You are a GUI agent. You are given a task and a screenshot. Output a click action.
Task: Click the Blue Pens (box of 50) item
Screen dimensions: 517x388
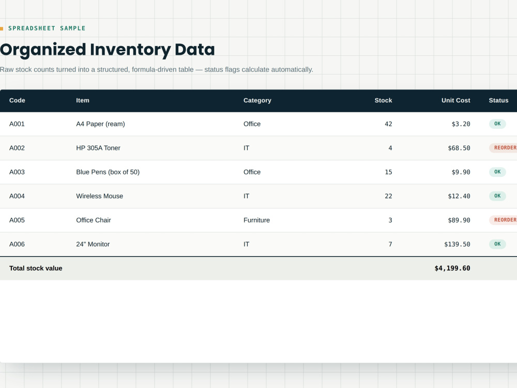pos(108,172)
